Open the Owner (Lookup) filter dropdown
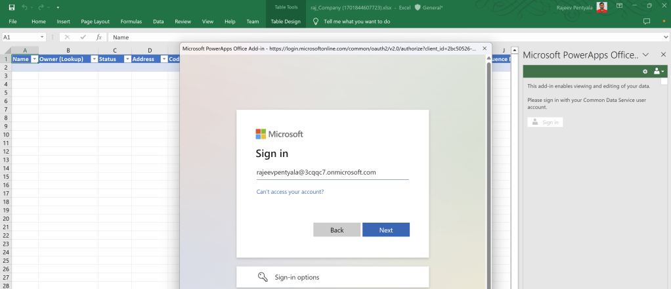Image resolution: width=671 pixels, height=289 pixels. [94, 59]
